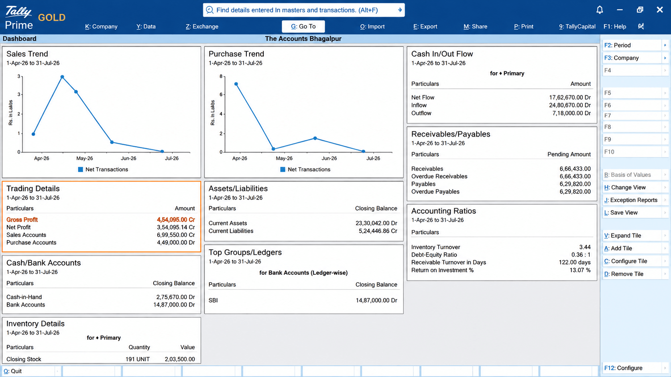Expand the arrow next to F2: Period
The width and height of the screenshot is (671, 377).
pyautogui.click(x=665, y=45)
